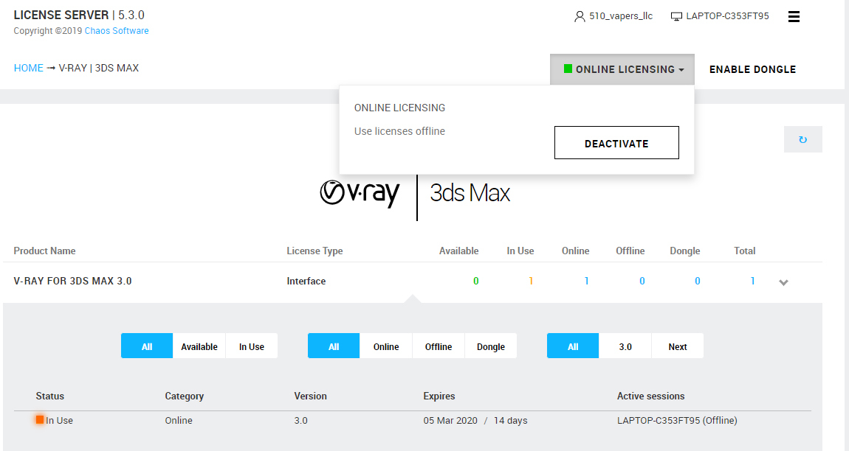Filter licenses by Available
This screenshot has width=849, height=451.
199,346
